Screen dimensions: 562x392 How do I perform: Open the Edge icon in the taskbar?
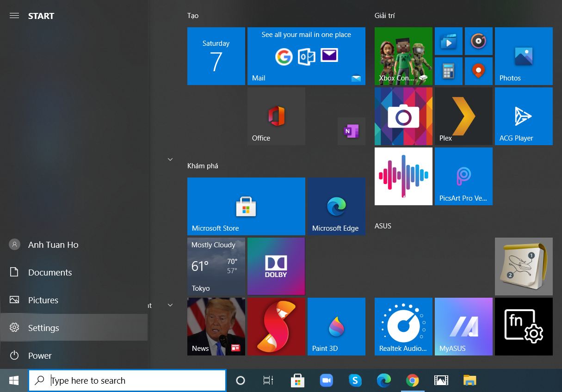pyautogui.click(x=384, y=380)
